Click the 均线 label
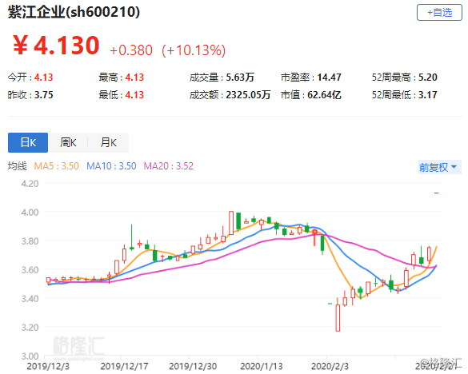 pos(18,166)
